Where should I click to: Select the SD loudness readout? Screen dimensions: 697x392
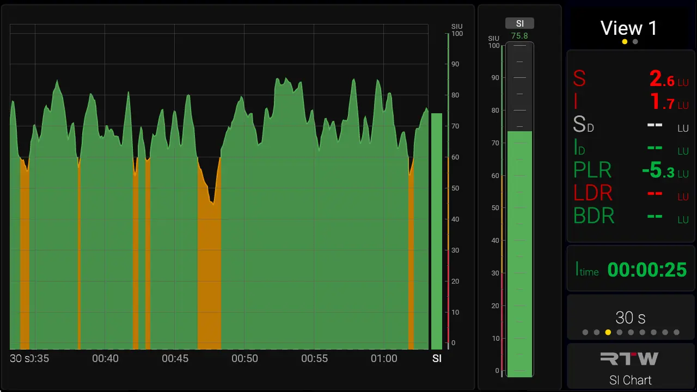tap(631, 126)
